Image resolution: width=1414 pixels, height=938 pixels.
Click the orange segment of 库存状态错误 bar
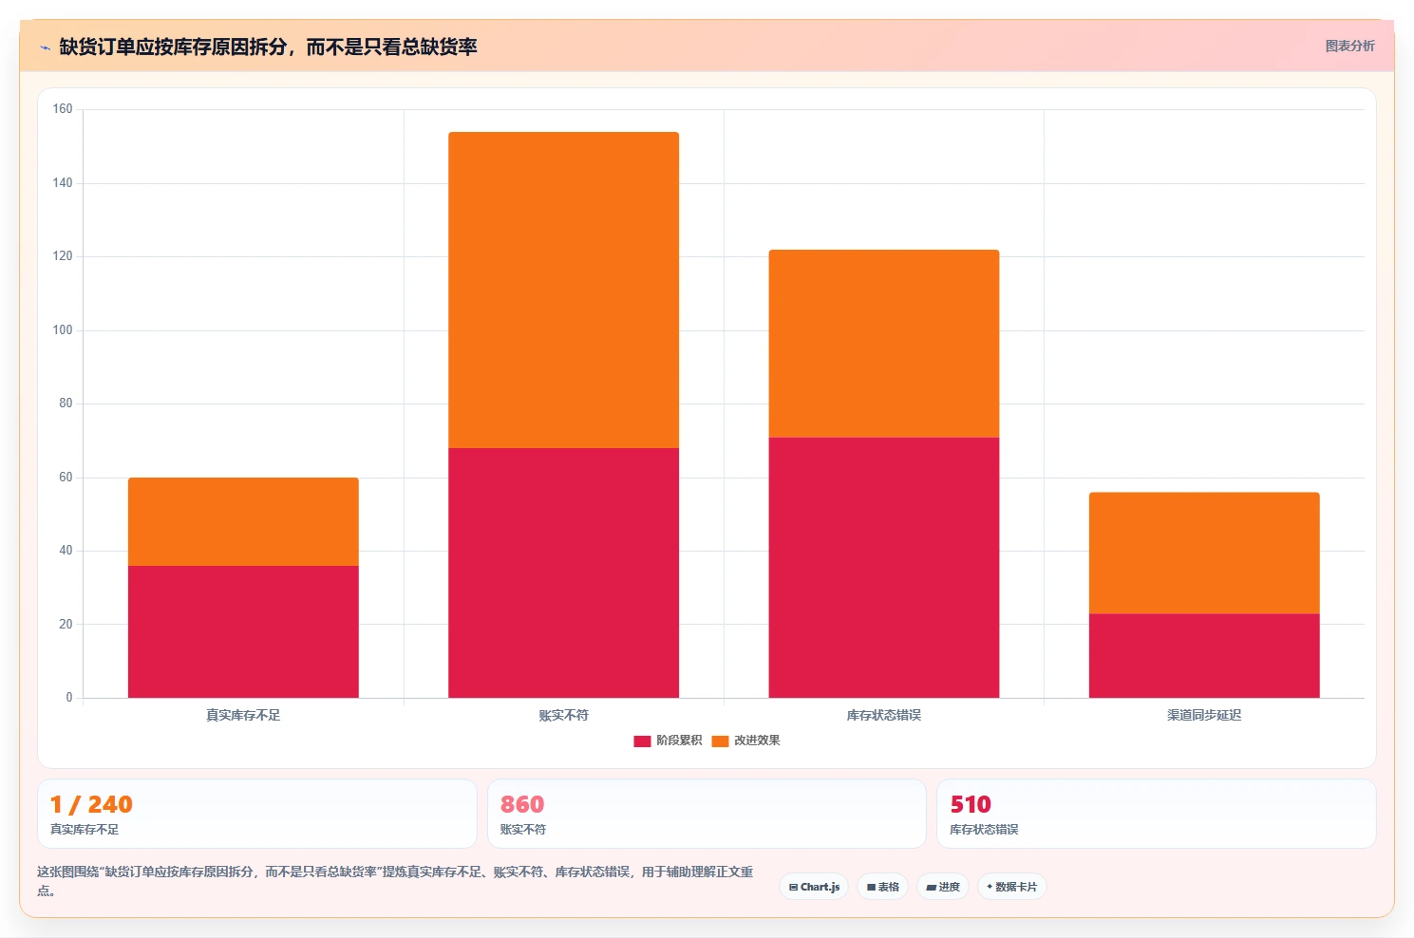(883, 344)
